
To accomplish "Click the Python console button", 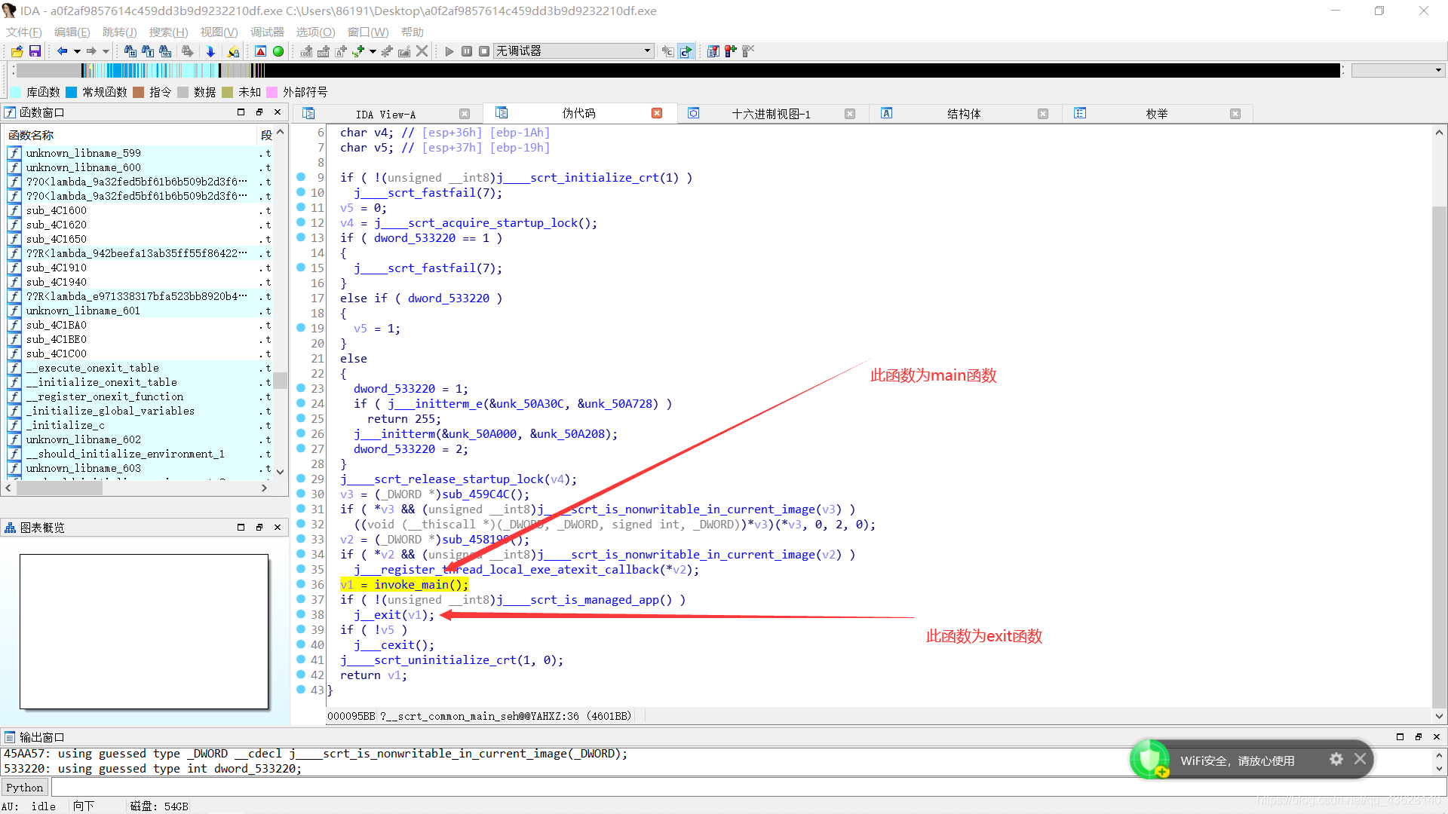I will [x=25, y=788].
